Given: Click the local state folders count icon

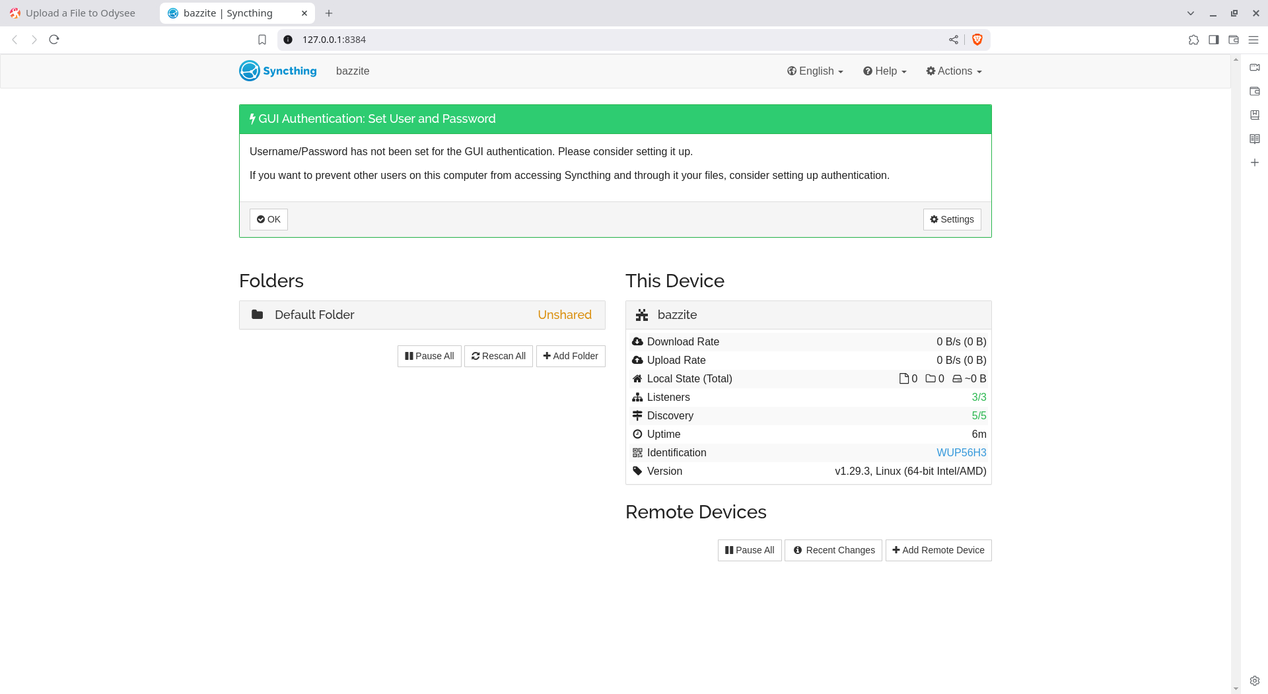Looking at the screenshot, I should (931, 378).
